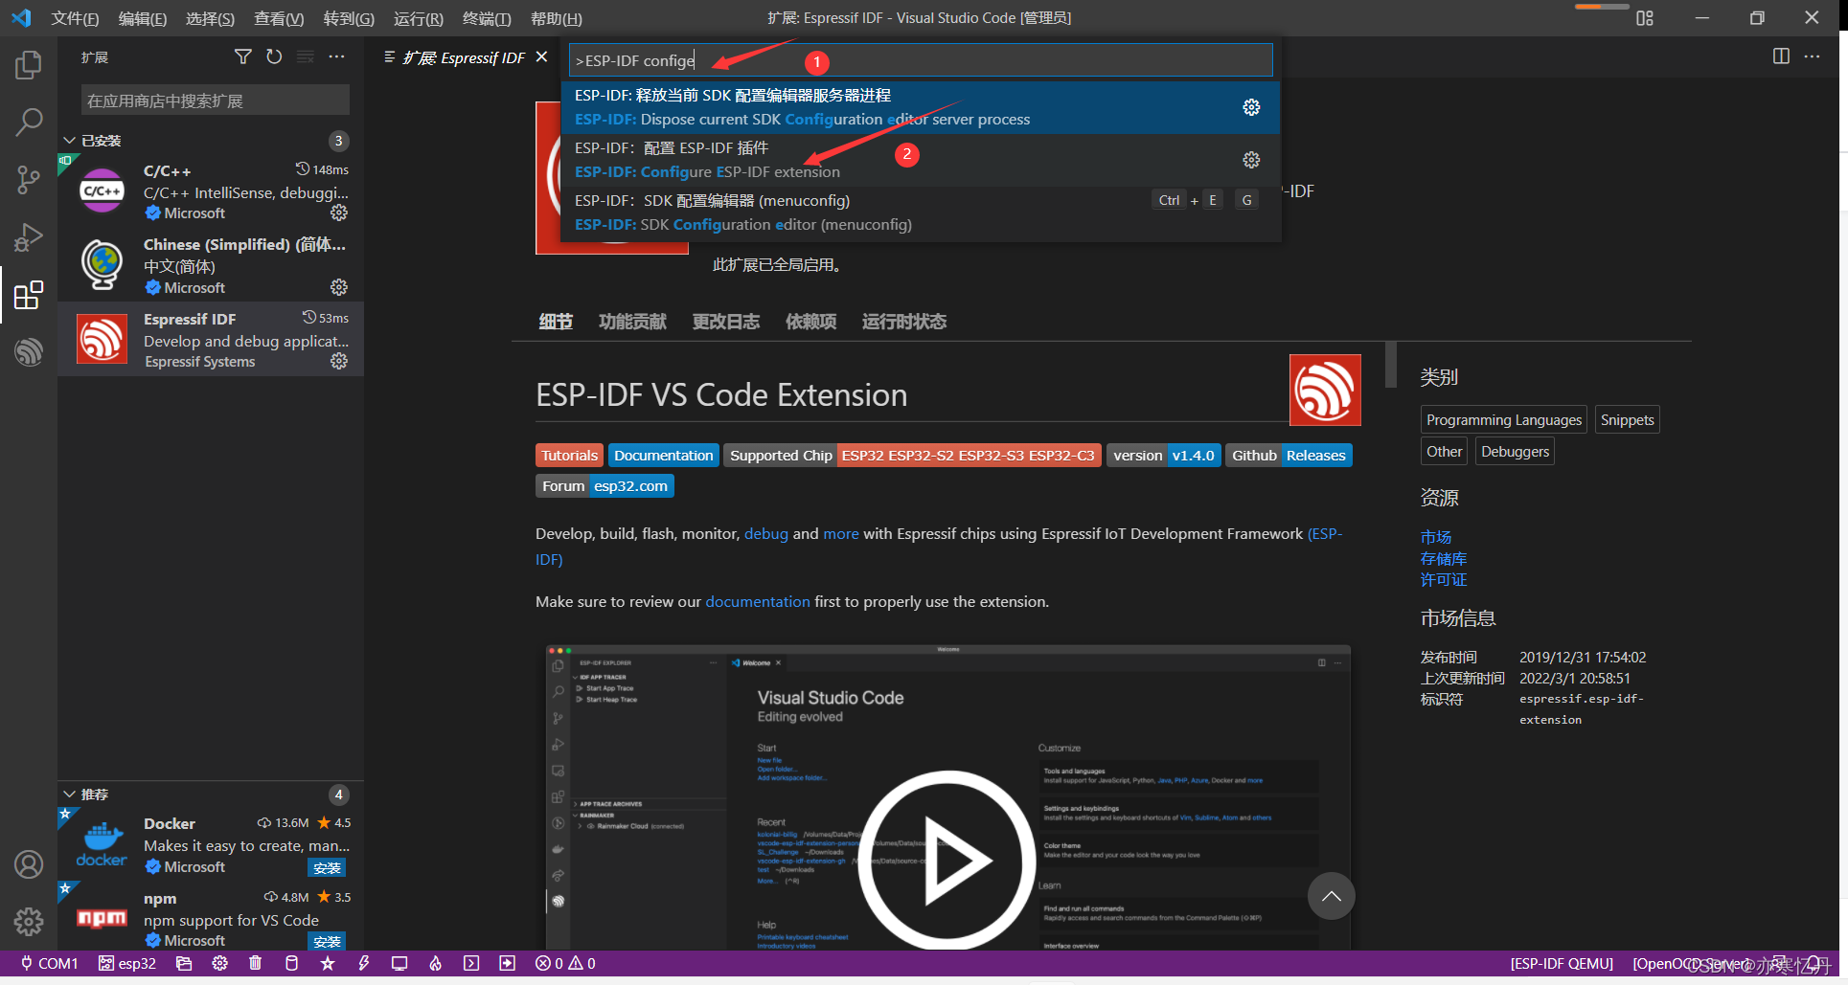The height and width of the screenshot is (985, 1848).
Task: Open ESP-IDF terminal icon in status bar
Action: [471, 963]
